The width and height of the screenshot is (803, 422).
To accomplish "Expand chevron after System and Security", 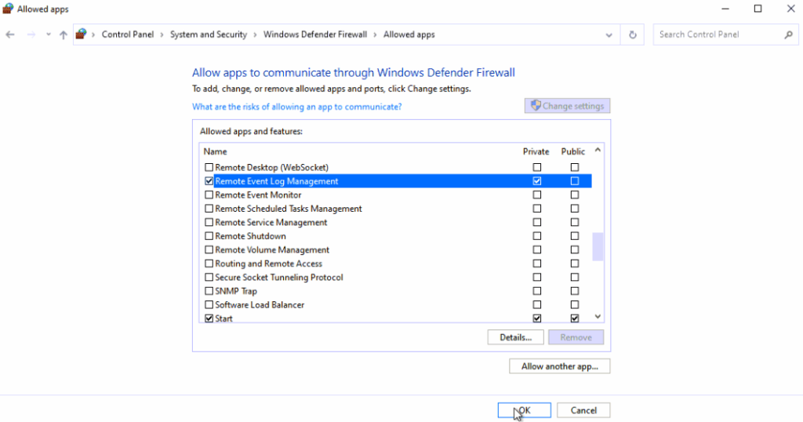I will (x=255, y=35).
